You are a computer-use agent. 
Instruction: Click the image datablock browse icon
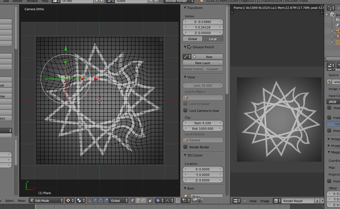pos(277,201)
